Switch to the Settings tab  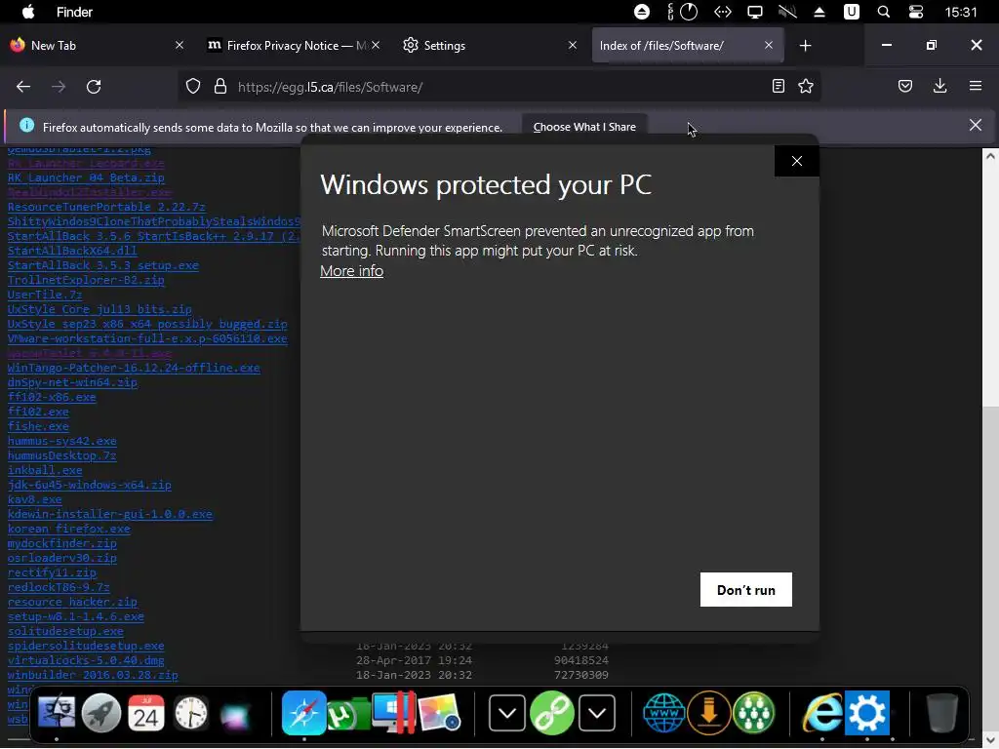tap(490, 45)
